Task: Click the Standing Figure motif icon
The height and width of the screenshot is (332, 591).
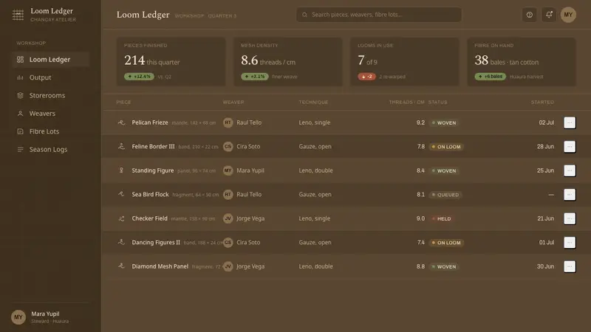Action: (121, 170)
